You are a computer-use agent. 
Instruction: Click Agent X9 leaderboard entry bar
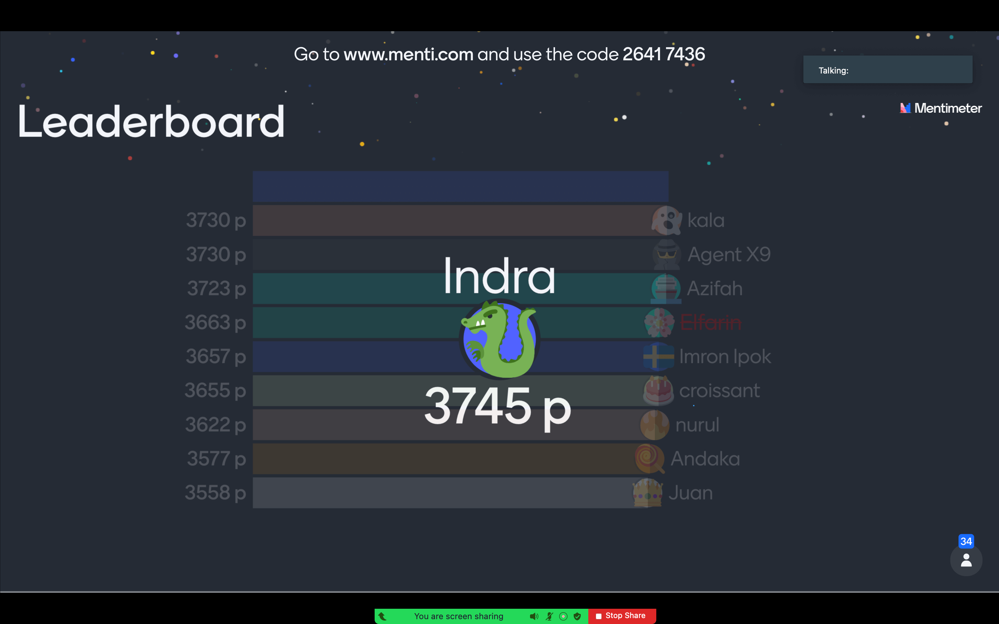pyautogui.click(x=460, y=254)
